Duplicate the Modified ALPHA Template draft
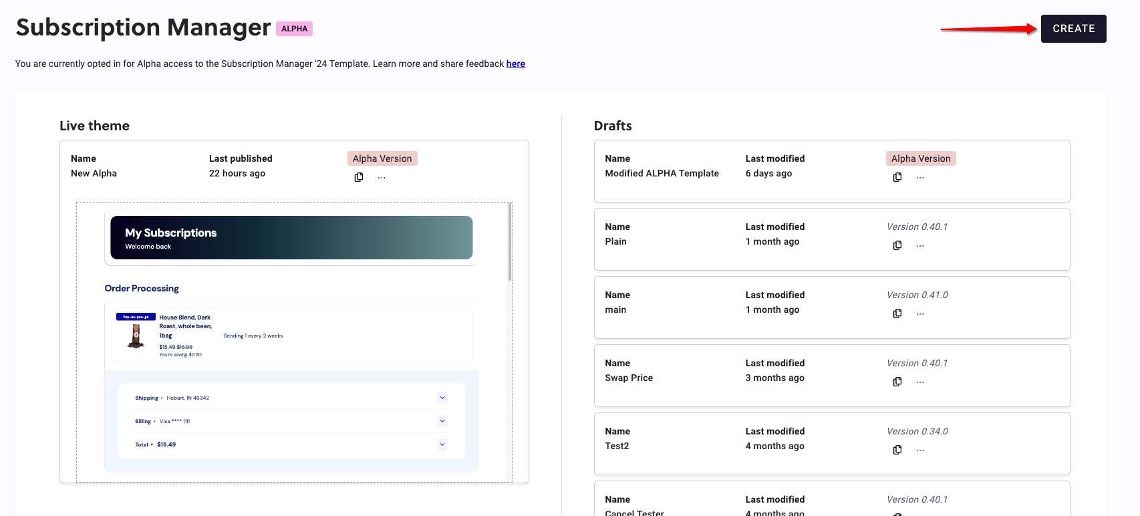 point(897,177)
